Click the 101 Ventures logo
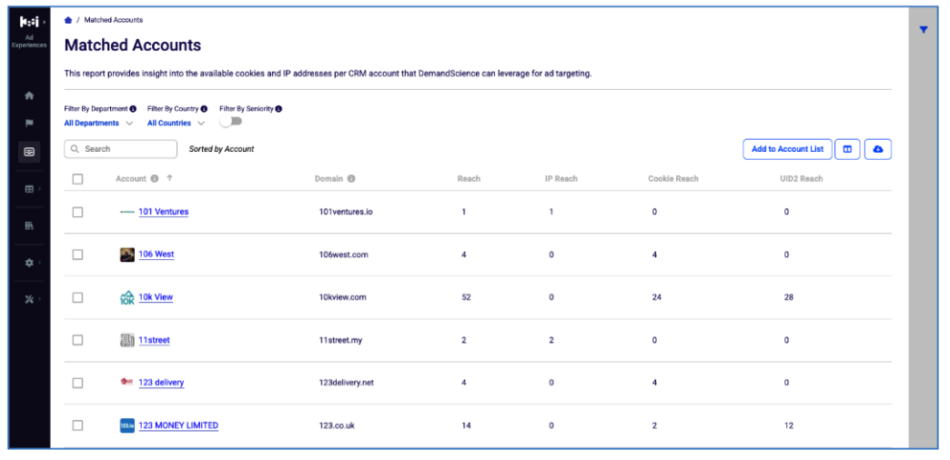The width and height of the screenshot is (950, 460). coord(127,212)
